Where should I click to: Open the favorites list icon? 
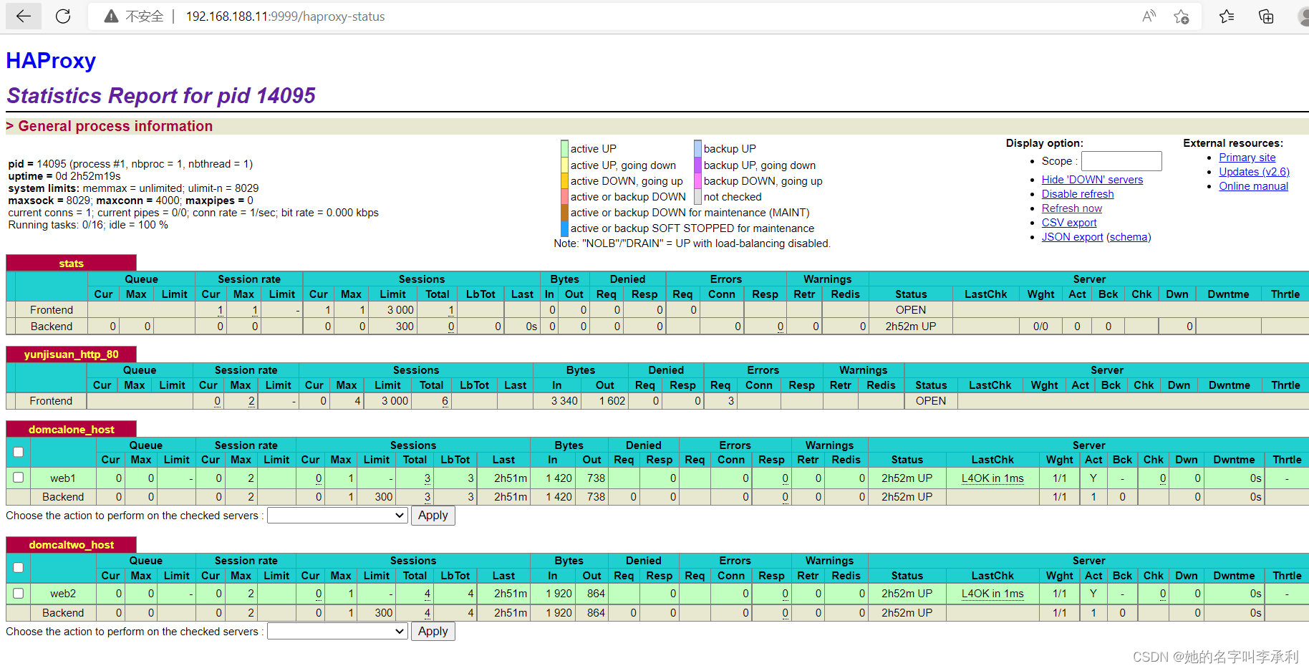pyautogui.click(x=1227, y=16)
